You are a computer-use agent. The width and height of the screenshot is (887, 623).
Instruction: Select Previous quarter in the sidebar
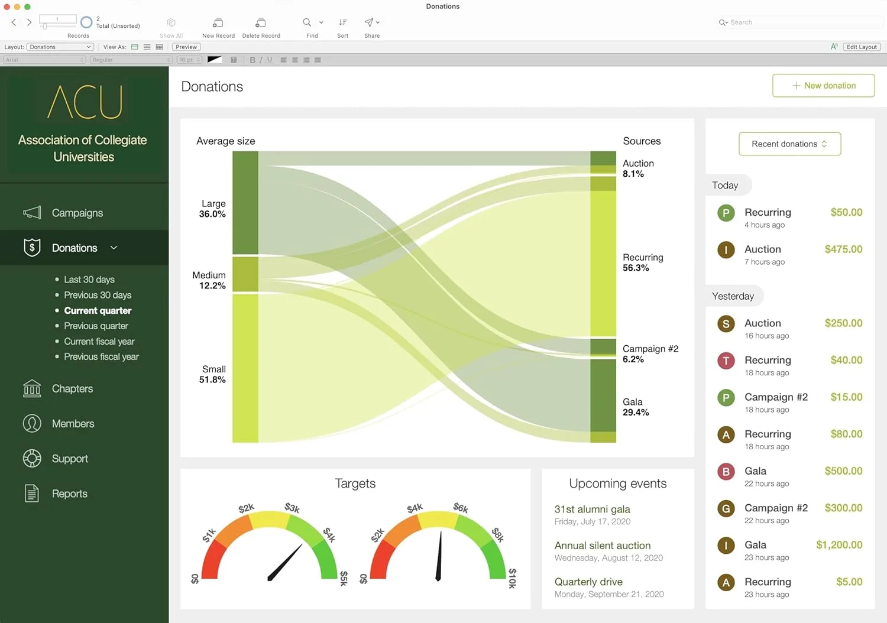pyautogui.click(x=96, y=326)
